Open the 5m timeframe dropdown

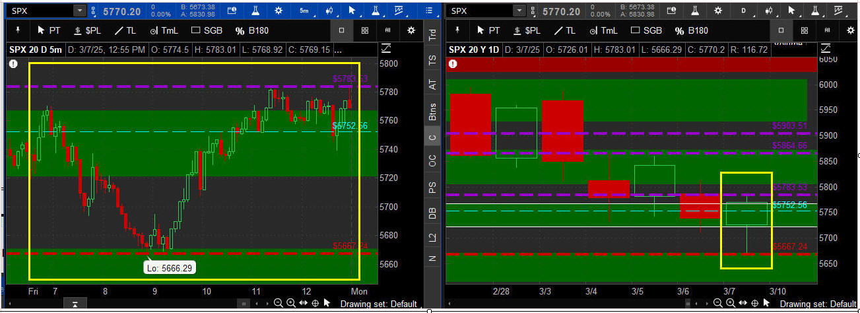pyautogui.click(x=304, y=11)
